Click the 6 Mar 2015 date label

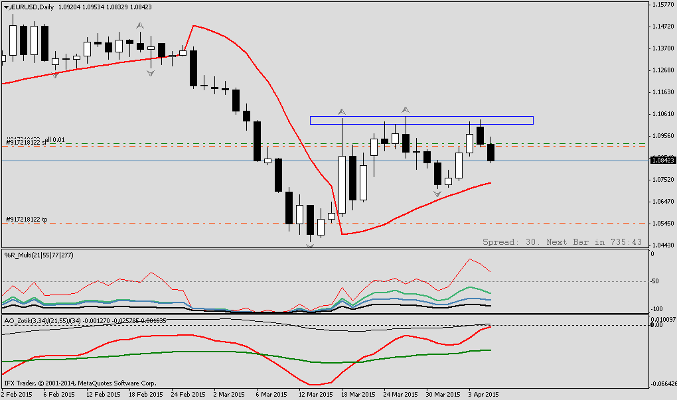click(x=271, y=395)
